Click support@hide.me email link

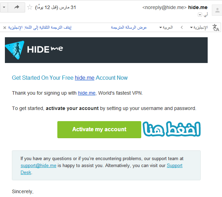tap(38, 165)
